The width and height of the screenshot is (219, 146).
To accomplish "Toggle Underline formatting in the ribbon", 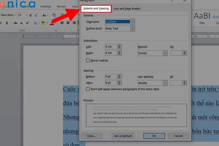I will 7,23.
